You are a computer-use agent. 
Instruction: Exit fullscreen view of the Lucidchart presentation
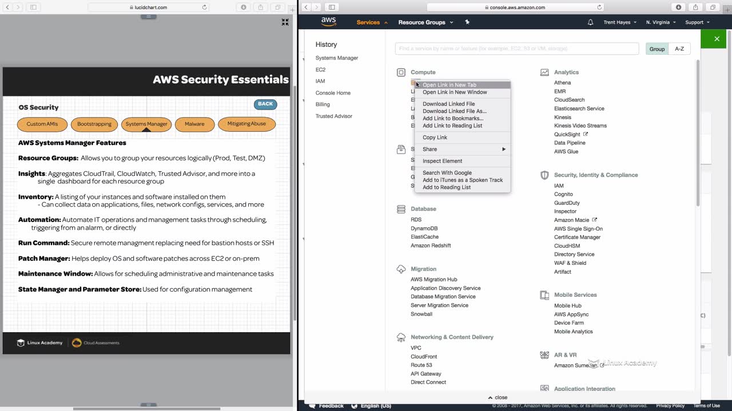point(285,22)
